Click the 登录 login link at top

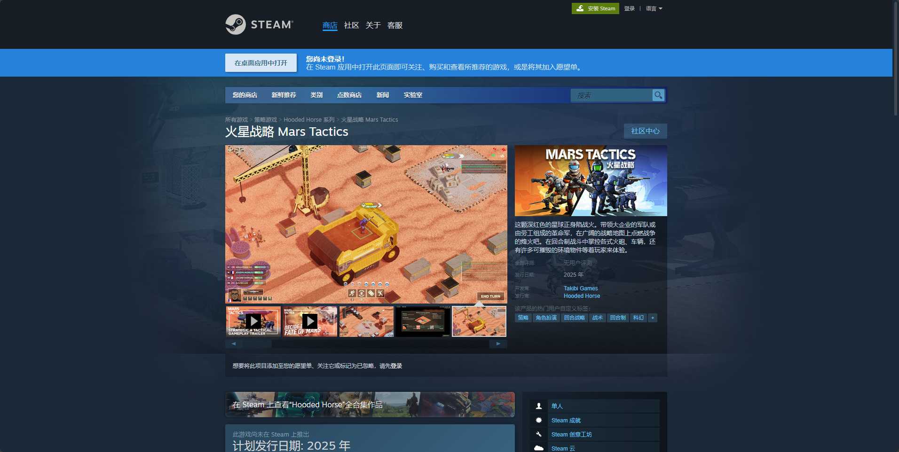630,8
